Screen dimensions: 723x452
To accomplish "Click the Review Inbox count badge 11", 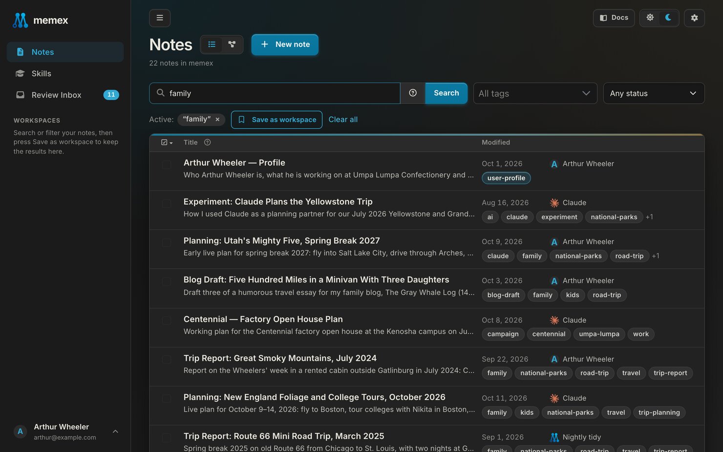I will click(x=111, y=95).
